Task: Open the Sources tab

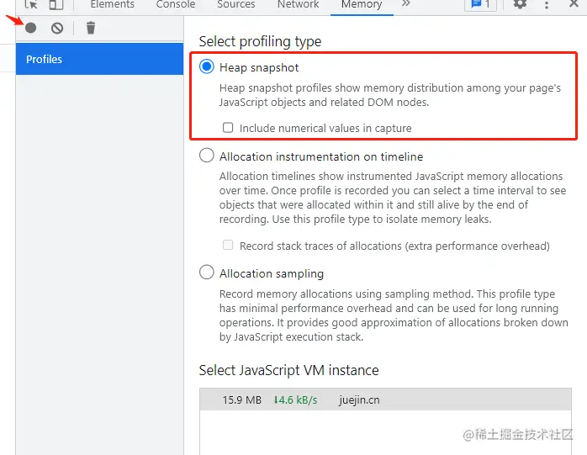Action: click(235, 4)
